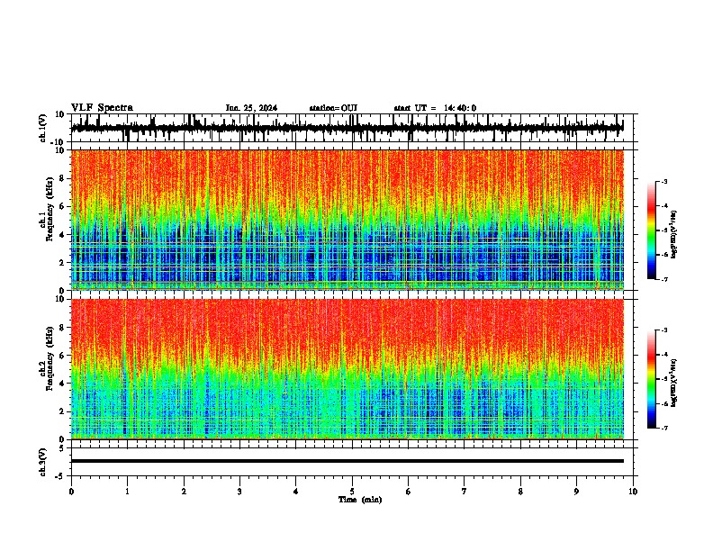Click the 'ch.1 Frequency (kHz)' axis label
713x551 pixels.
pyautogui.click(x=46, y=209)
